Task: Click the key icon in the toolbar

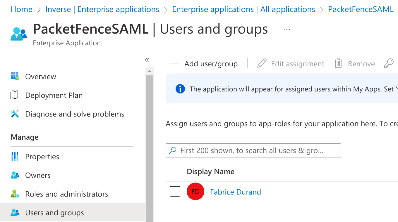Action: click(389, 63)
